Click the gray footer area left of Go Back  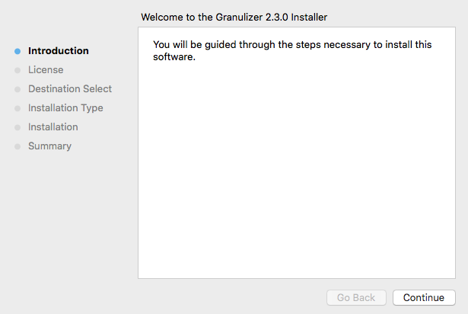pyautogui.click(x=228, y=297)
